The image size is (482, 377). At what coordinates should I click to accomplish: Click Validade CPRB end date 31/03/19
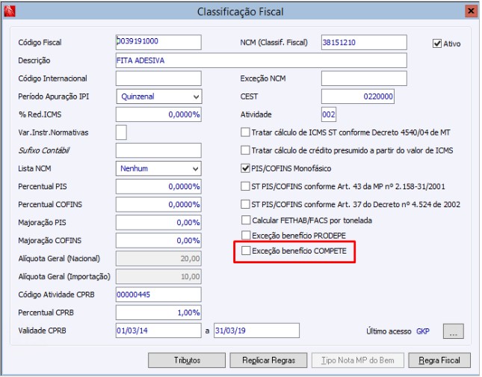click(256, 331)
